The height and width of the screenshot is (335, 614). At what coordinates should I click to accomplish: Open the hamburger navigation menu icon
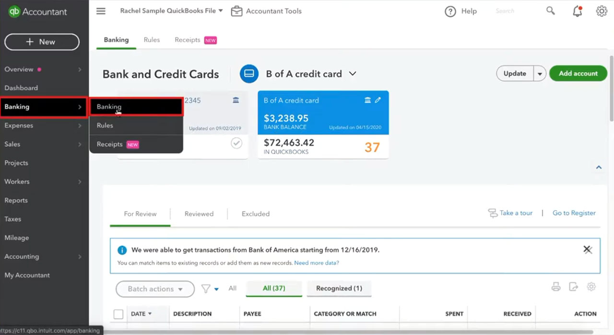point(101,11)
